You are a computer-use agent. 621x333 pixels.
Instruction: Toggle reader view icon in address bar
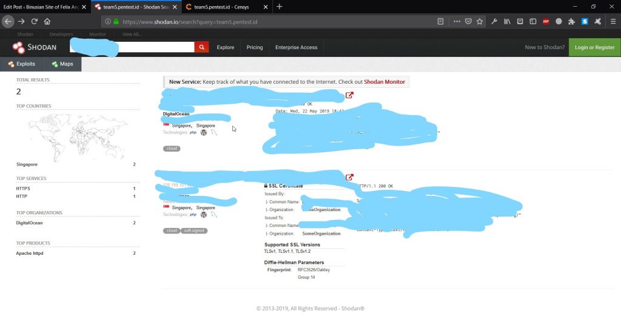pyautogui.click(x=440, y=21)
